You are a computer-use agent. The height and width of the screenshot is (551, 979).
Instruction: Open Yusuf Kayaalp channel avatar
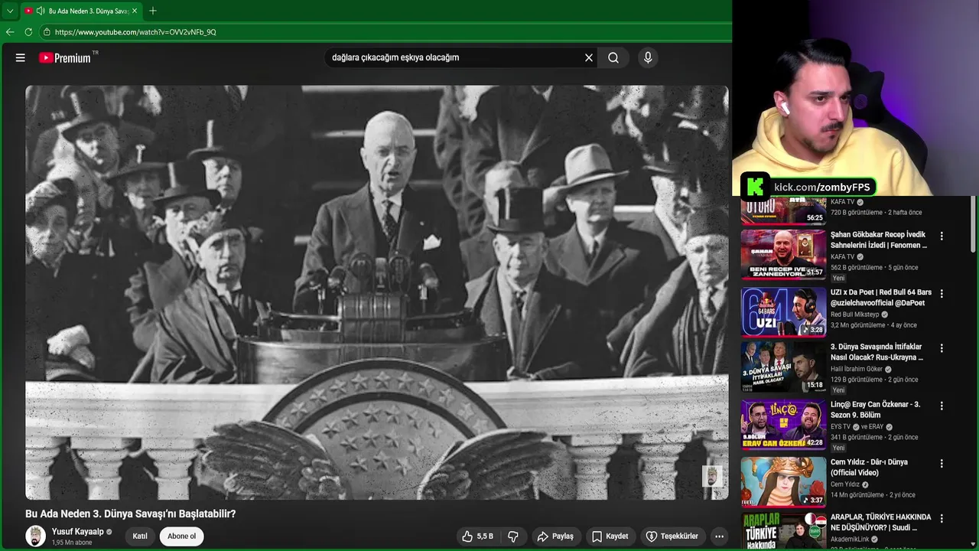[35, 536]
